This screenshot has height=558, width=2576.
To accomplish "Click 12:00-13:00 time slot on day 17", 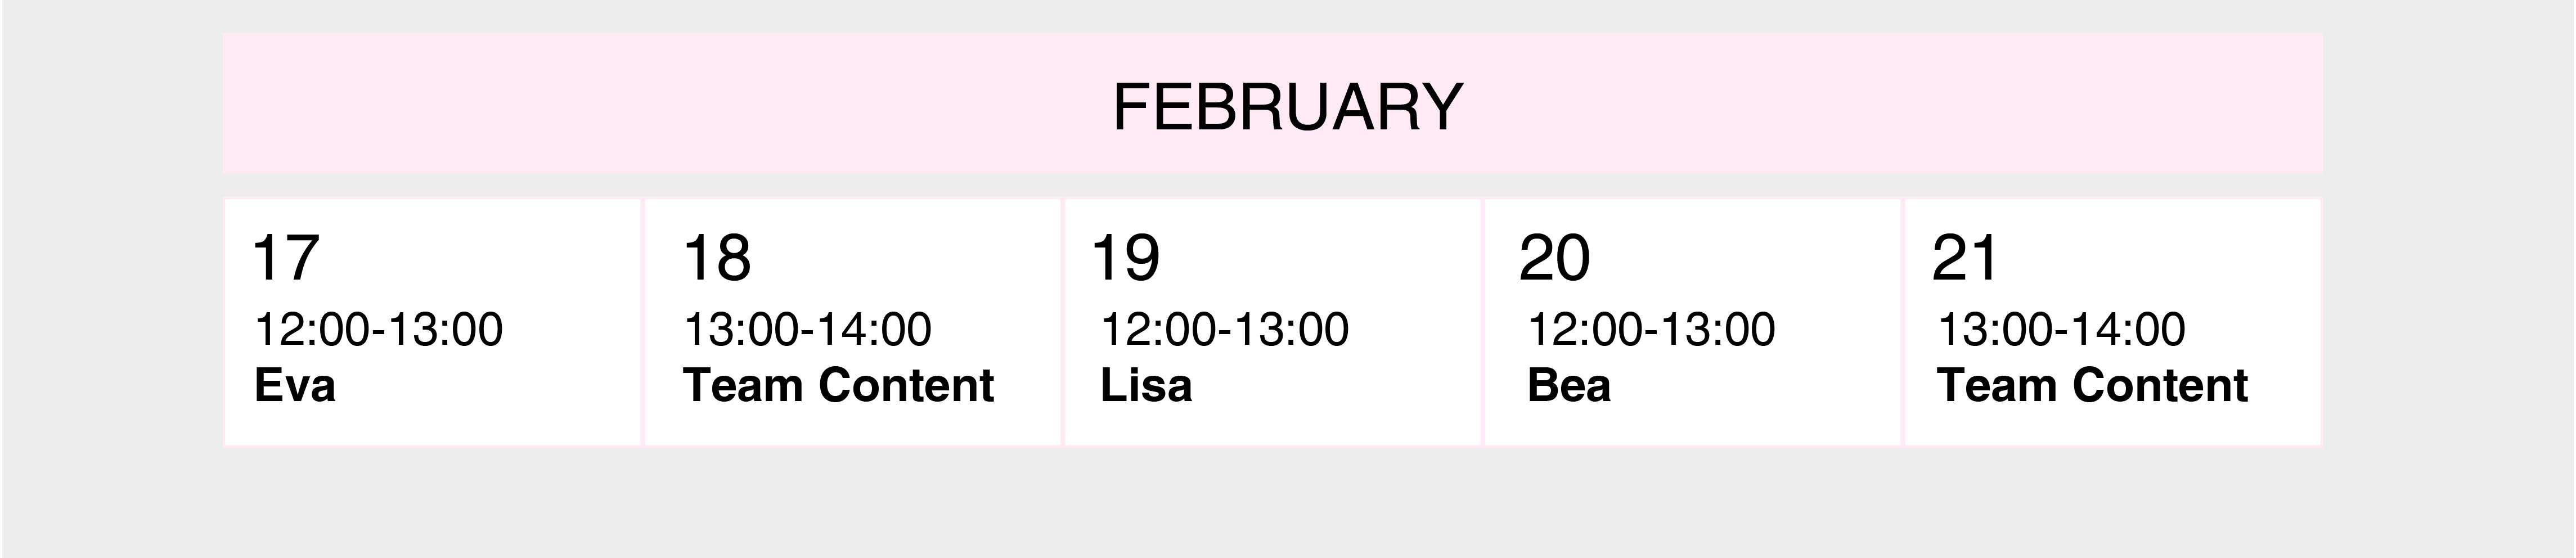I will [x=378, y=329].
